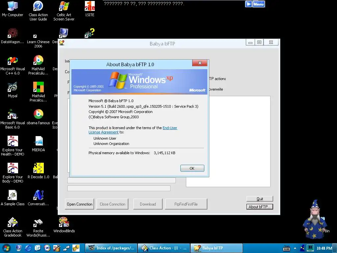
Task: Open the 1SITE desktop icon
Action: 90,9
